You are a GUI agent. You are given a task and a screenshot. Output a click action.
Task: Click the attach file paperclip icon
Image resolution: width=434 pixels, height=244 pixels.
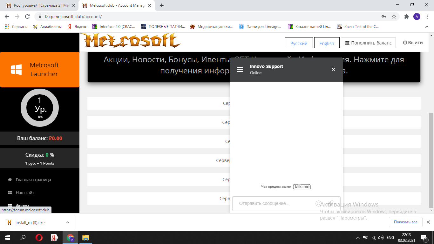click(x=331, y=203)
